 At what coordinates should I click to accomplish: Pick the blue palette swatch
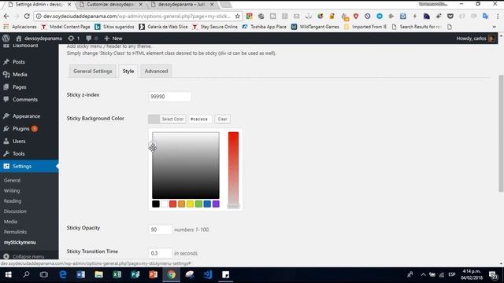[x=207, y=204]
